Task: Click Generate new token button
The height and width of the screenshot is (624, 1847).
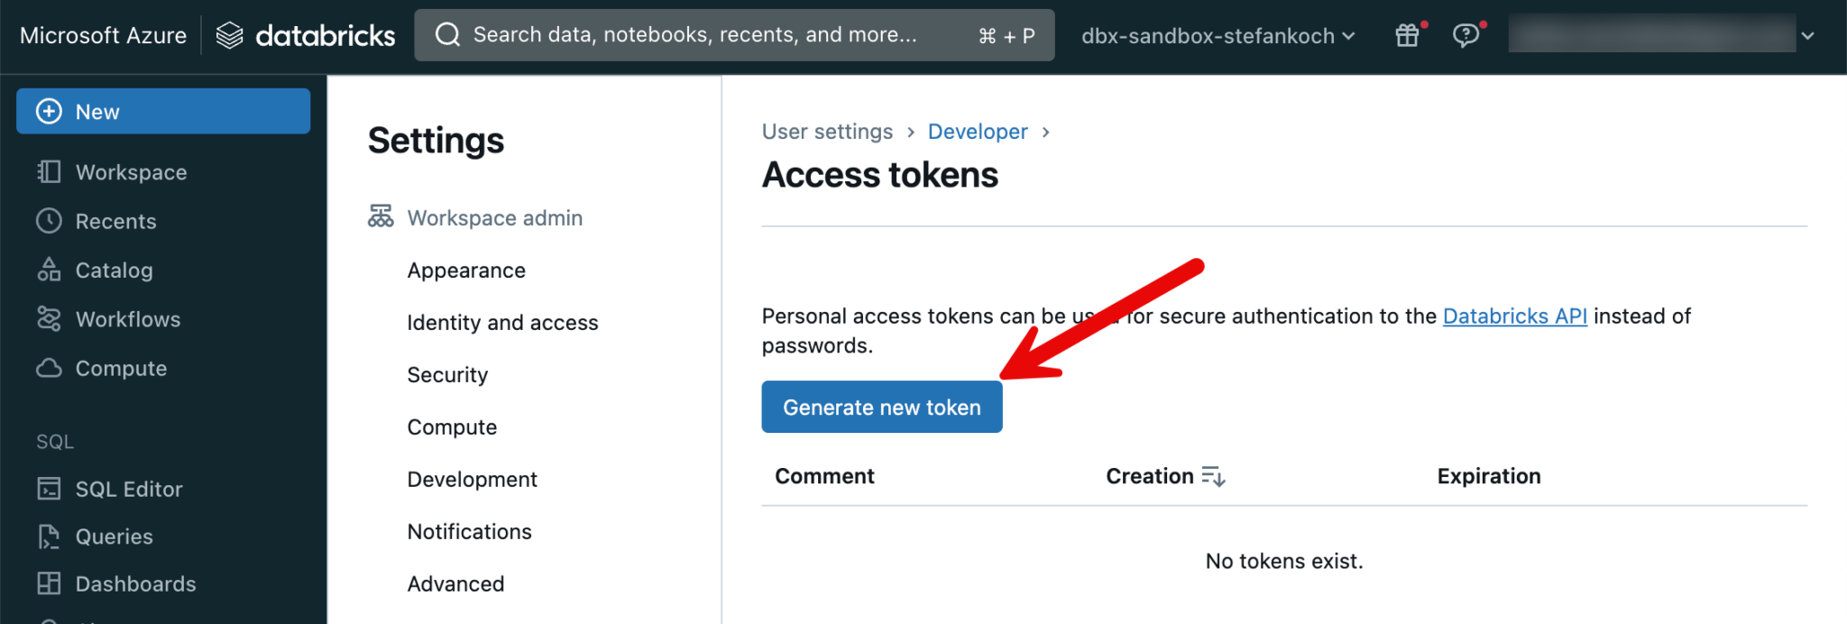Action: (x=881, y=408)
